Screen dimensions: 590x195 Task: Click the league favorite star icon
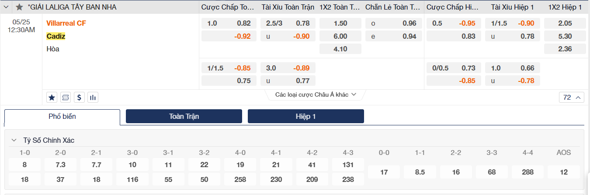click(19, 7)
